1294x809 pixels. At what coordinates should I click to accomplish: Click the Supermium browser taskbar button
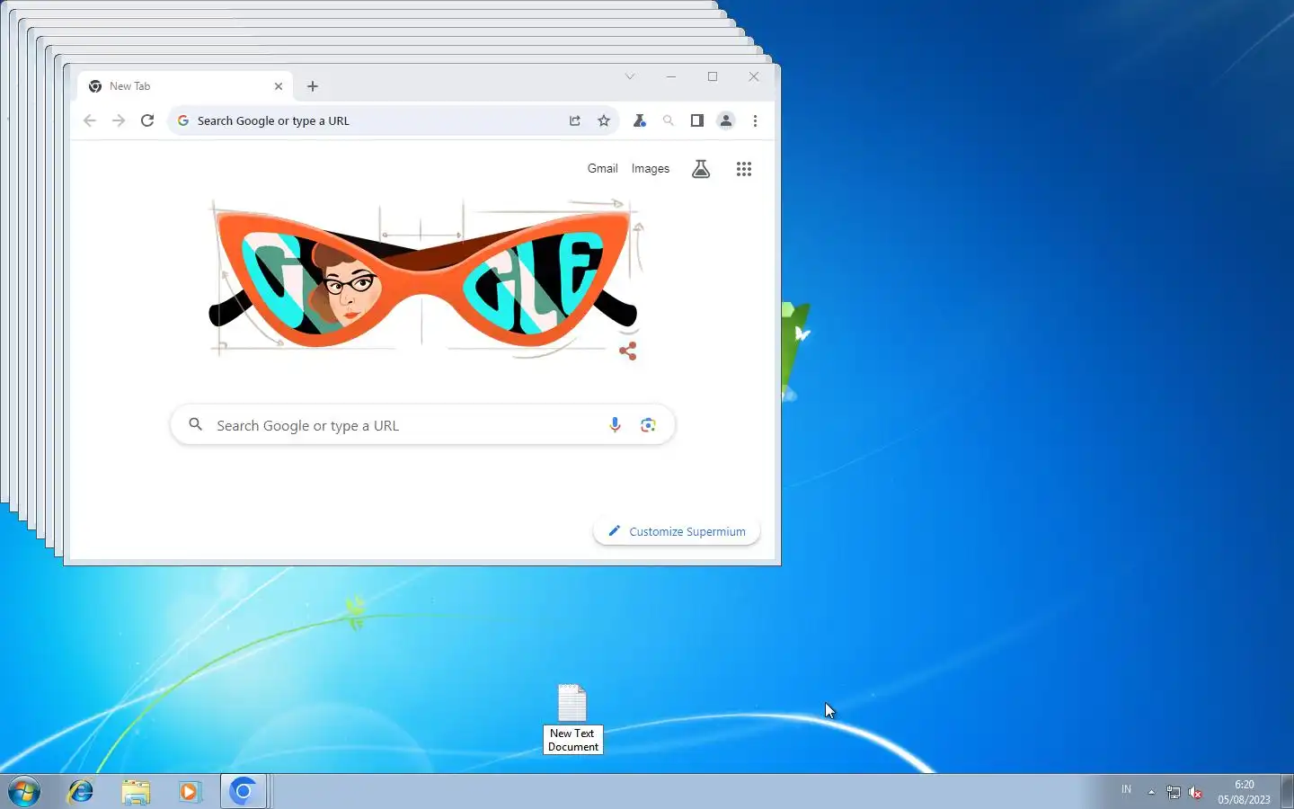[244, 792]
